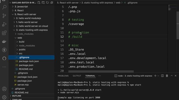Click the editor vertical scrollbar
This screenshot has width=179, height=100.
click(178, 25)
